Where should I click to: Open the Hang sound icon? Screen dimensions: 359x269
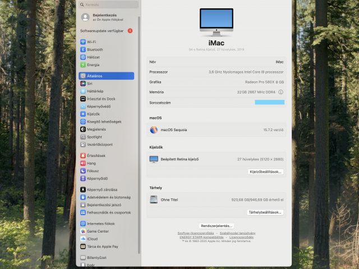pyautogui.click(x=83, y=163)
